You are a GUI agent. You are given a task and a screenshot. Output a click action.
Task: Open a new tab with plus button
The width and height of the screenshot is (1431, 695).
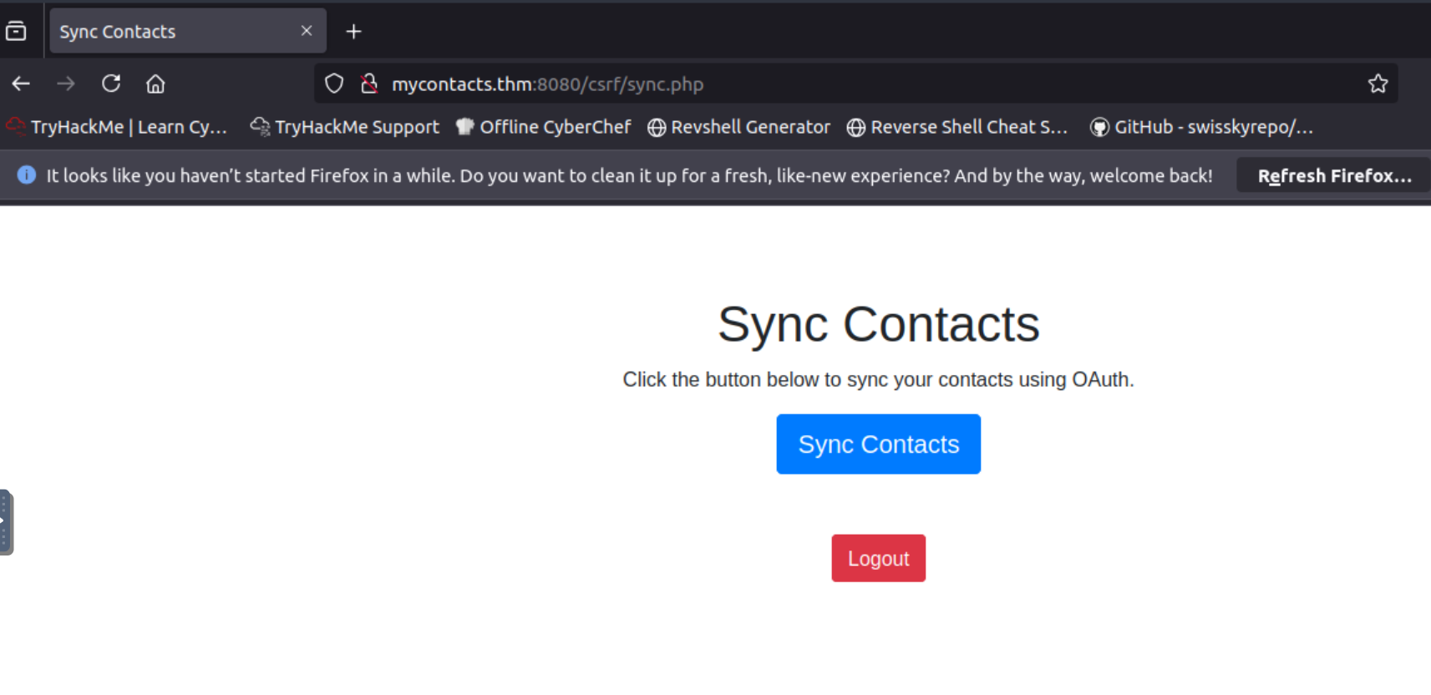click(353, 32)
